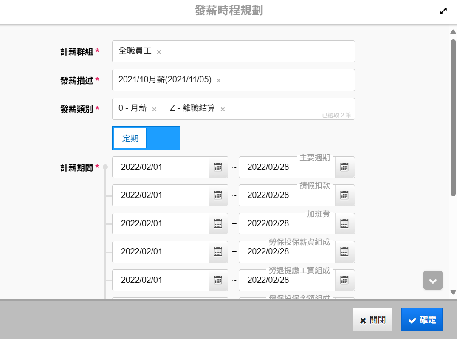This screenshot has height=339, width=457.
Task: Expand the dialog to full screen
Action: (443, 11)
